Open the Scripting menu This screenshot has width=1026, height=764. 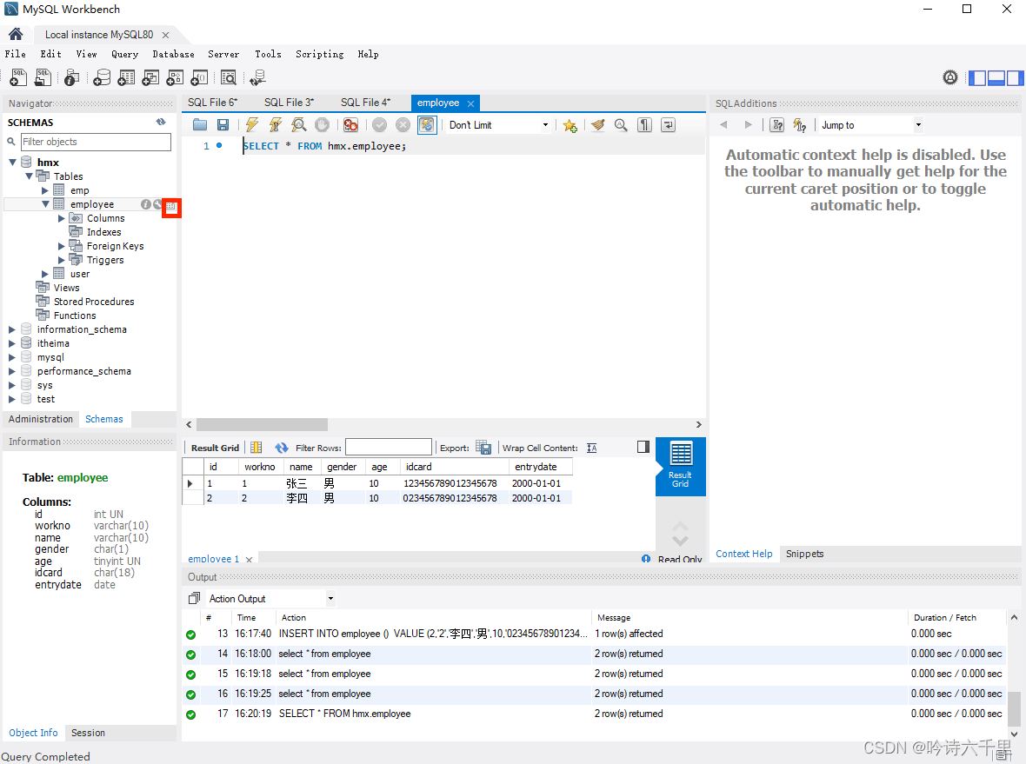[x=319, y=54]
